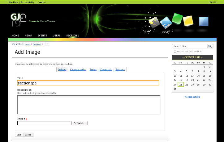The image size is (224, 142).
Task: Click the Green-Jet Plone Theme text
Action: point(42,21)
